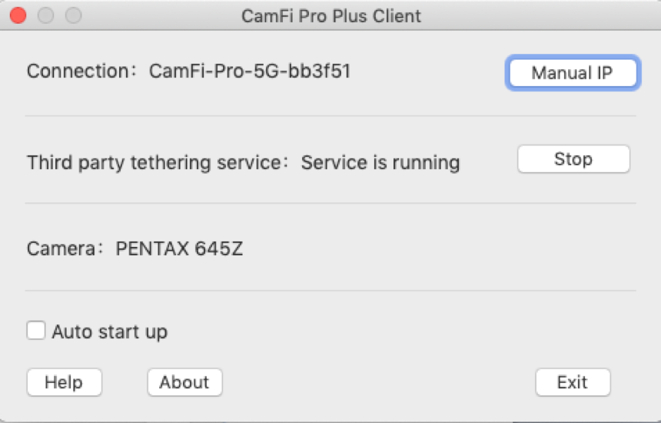Exit the CamFi Pro Plus Client
Image resolution: width=661 pixels, height=423 pixels.
(573, 382)
